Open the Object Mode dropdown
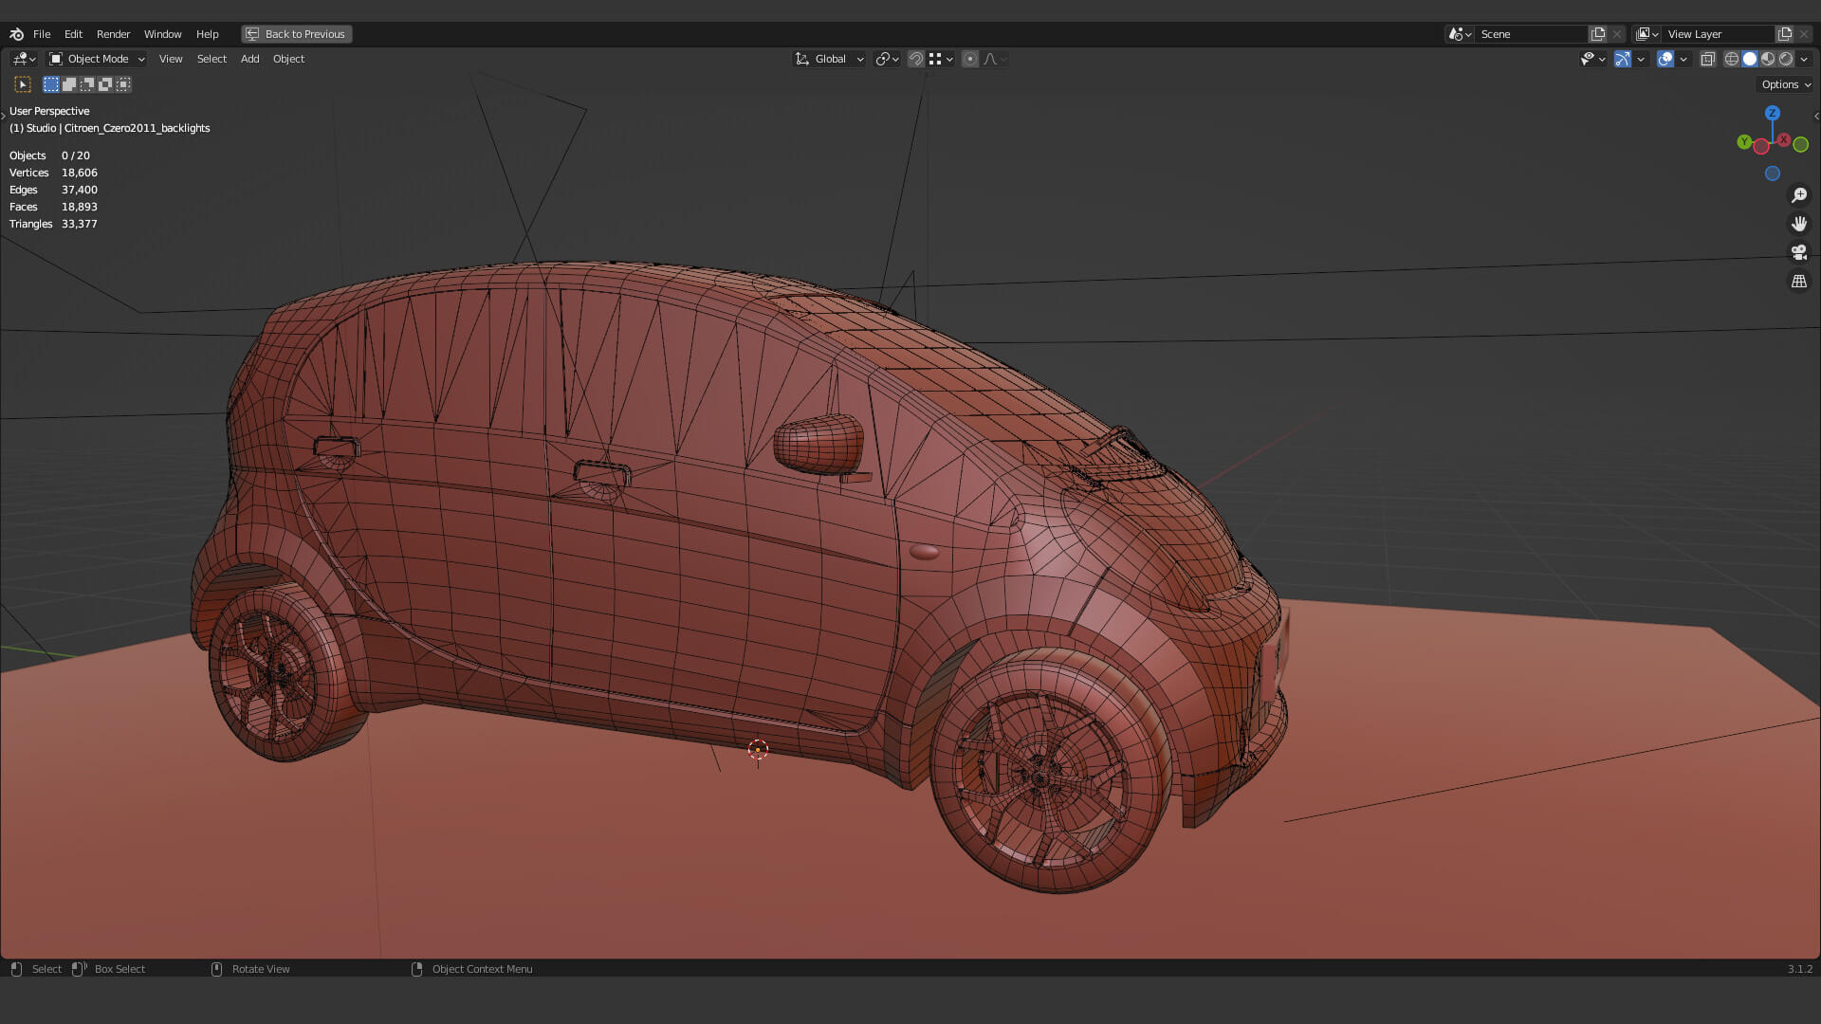This screenshot has width=1821, height=1024. [x=97, y=59]
